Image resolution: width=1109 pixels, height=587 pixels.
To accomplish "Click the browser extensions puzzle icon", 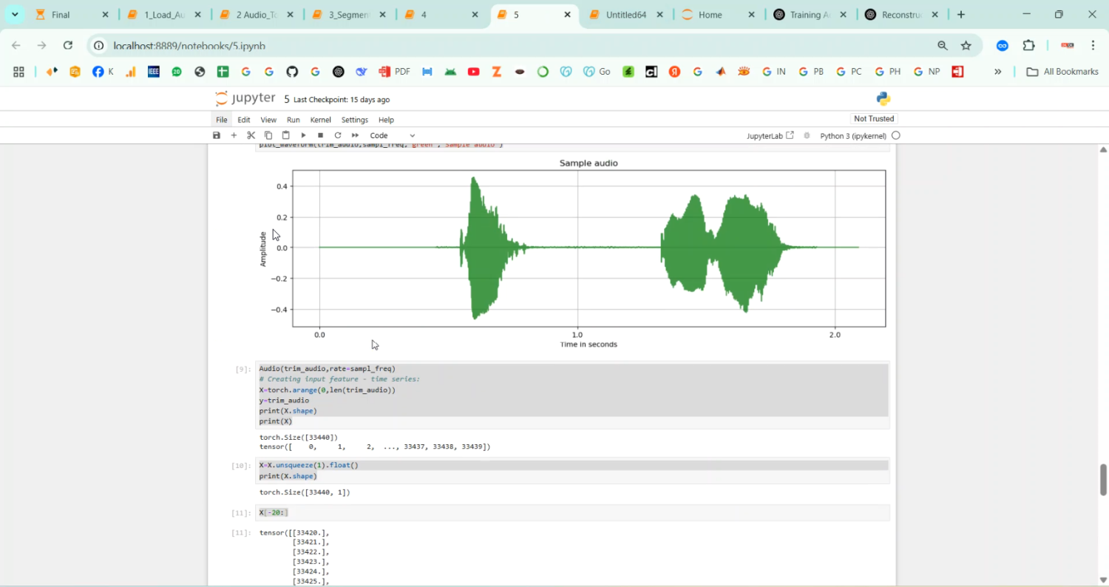I will point(1028,45).
